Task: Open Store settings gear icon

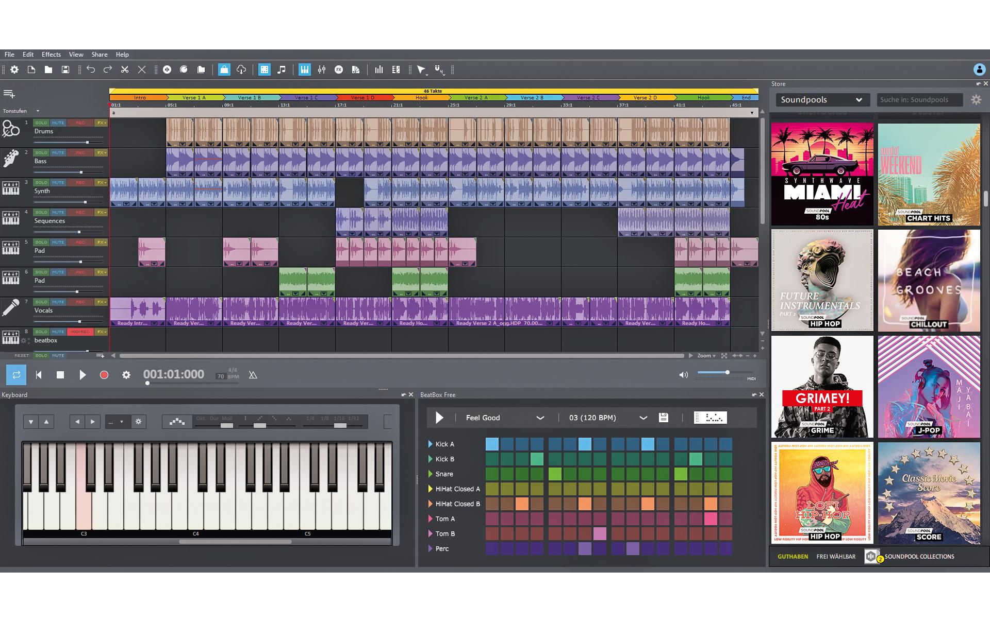Action: pos(976,100)
